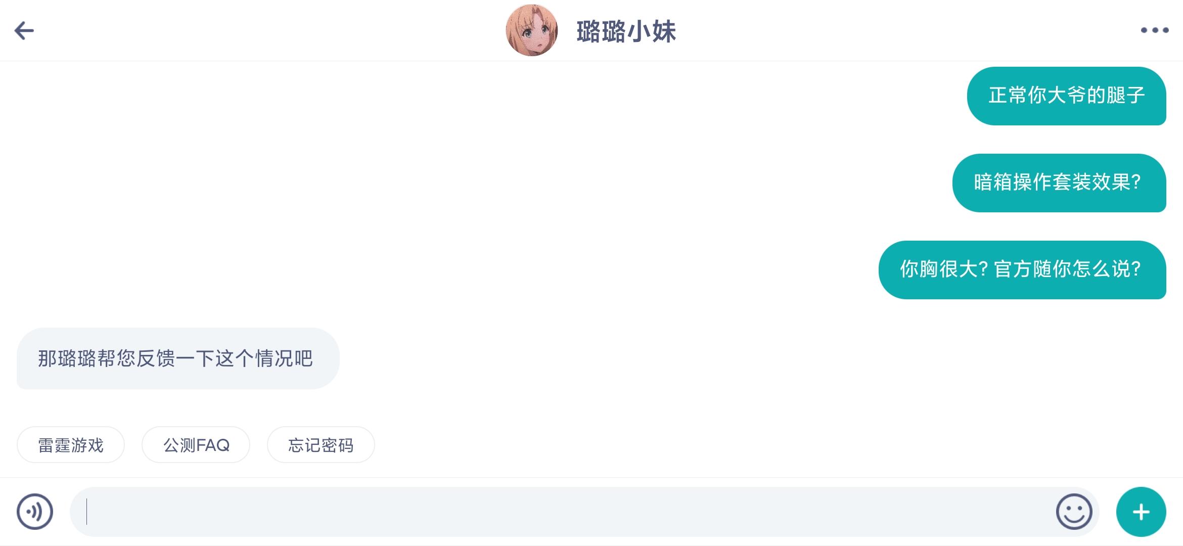
Task: Click the reply bubble 那璐璐帮您反馈一下这个情况吧
Action: tap(178, 358)
